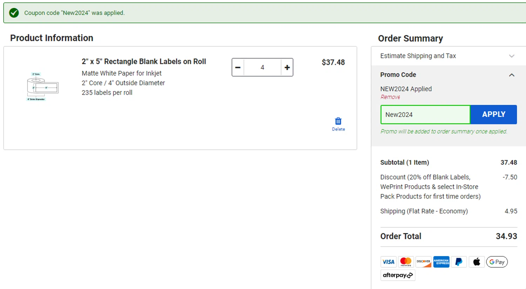
Task: Increase quantity with the plus button
Action: click(x=287, y=67)
